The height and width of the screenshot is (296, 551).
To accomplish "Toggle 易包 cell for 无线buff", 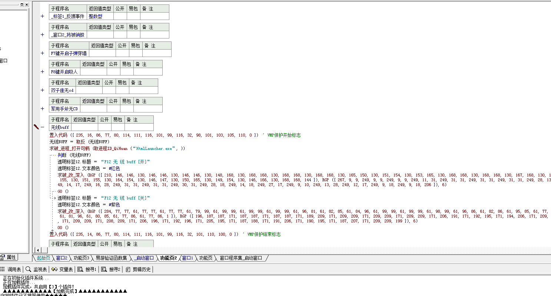I will [118, 127].
